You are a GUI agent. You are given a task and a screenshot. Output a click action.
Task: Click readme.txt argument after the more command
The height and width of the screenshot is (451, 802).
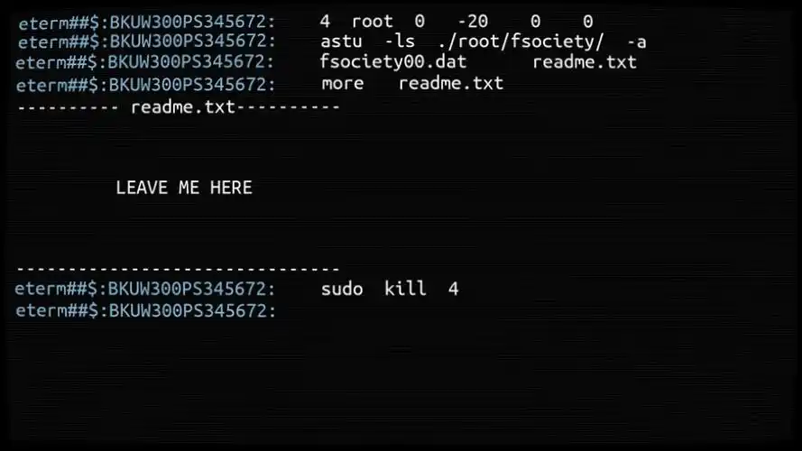coord(450,83)
